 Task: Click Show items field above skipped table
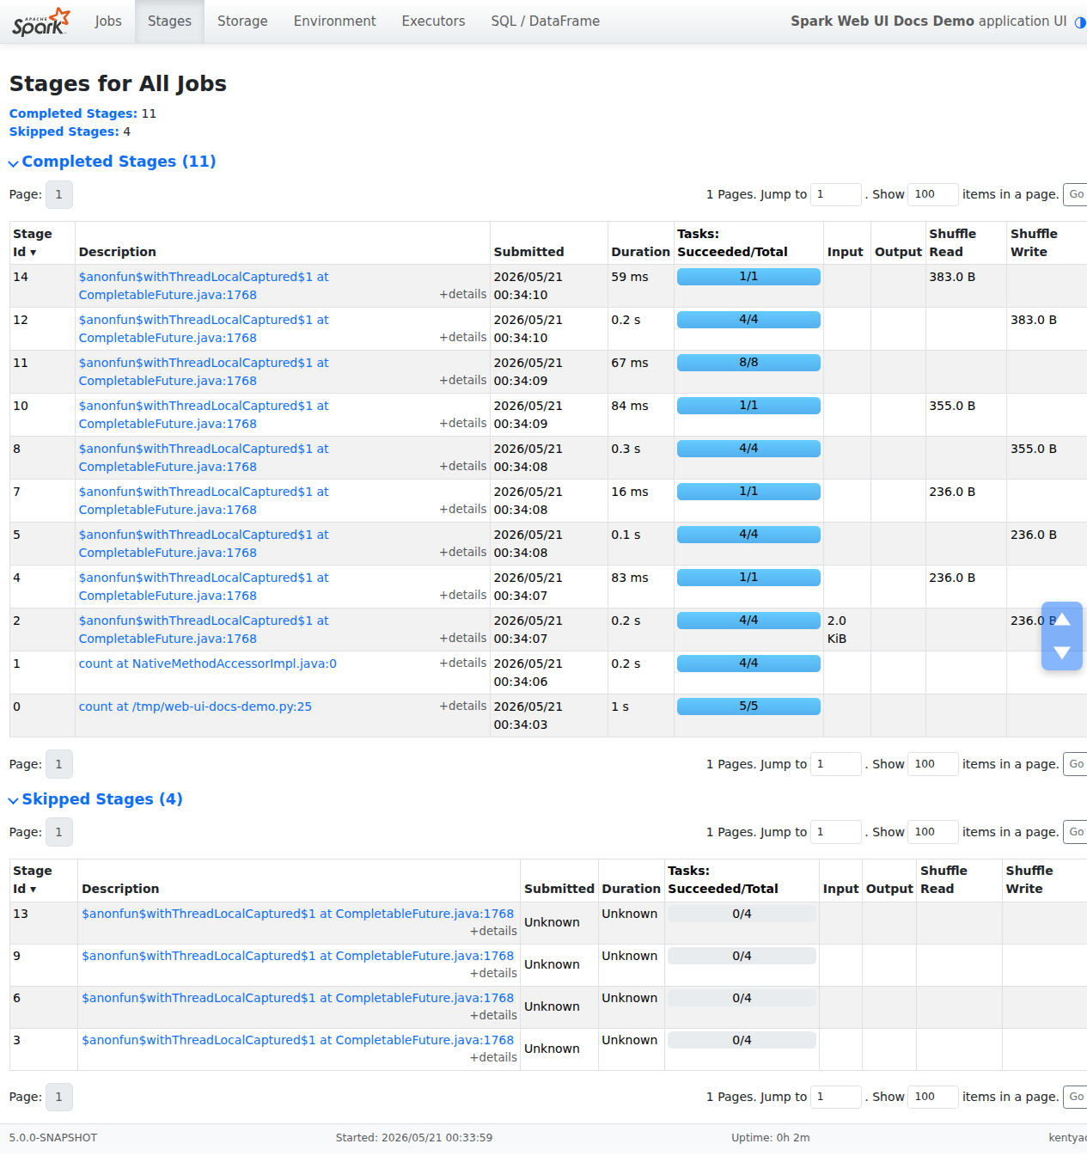pos(933,832)
